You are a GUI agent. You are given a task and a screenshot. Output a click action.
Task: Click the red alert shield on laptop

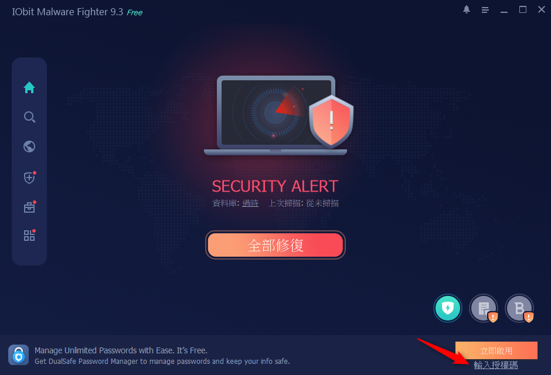point(331,121)
